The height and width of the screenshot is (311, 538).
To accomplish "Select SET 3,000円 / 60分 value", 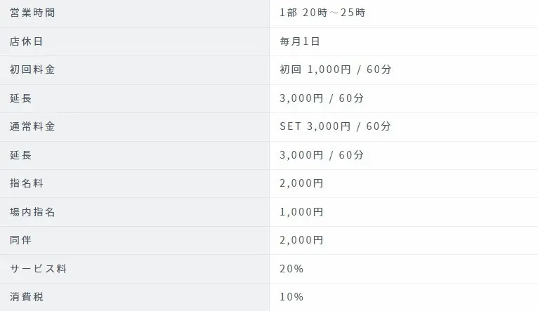I will (x=335, y=126).
